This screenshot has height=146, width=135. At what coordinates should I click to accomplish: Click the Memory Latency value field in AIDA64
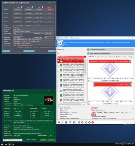(x=49, y=10)
